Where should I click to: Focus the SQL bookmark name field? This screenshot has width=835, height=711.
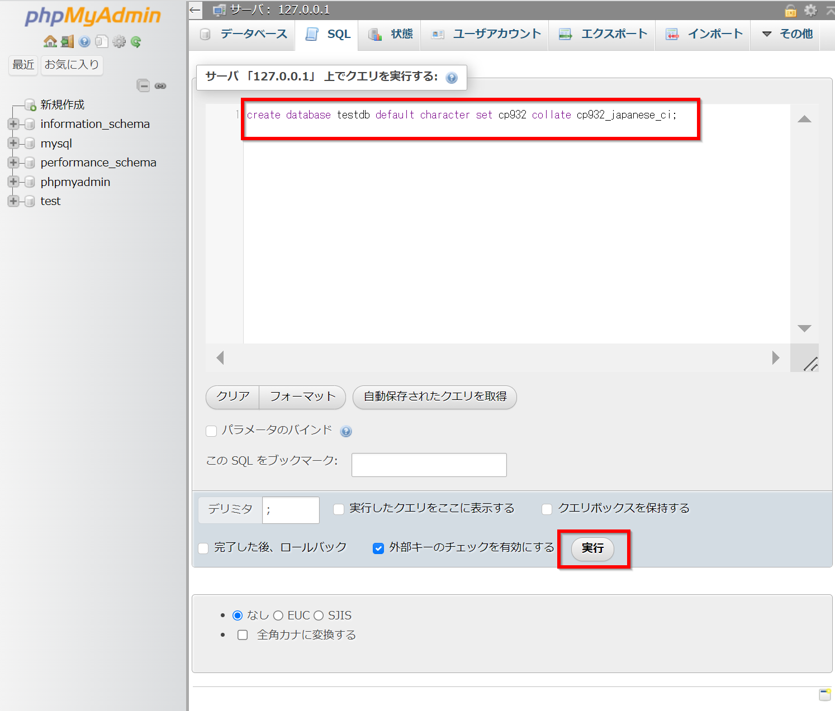pyautogui.click(x=429, y=465)
